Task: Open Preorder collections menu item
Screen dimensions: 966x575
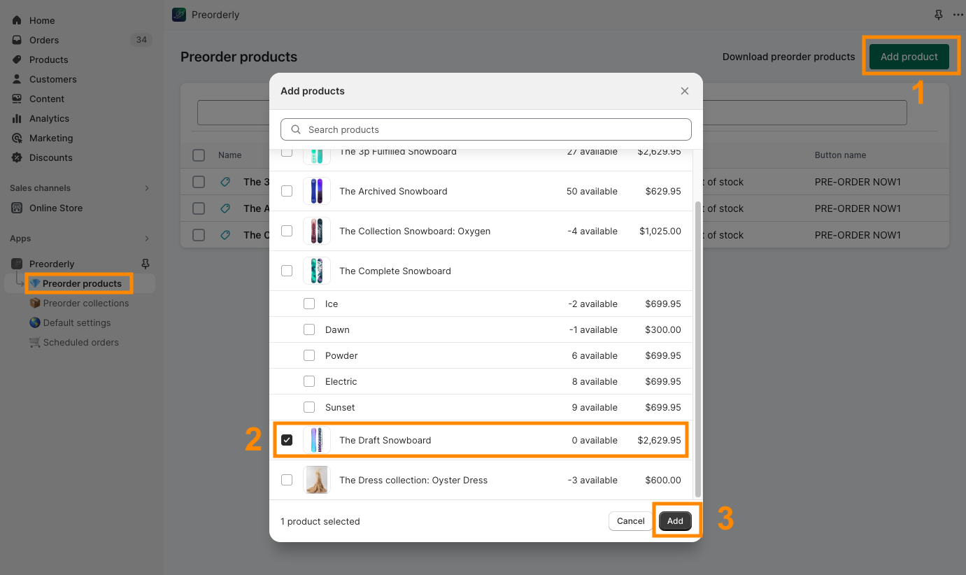Action: pyautogui.click(x=85, y=304)
